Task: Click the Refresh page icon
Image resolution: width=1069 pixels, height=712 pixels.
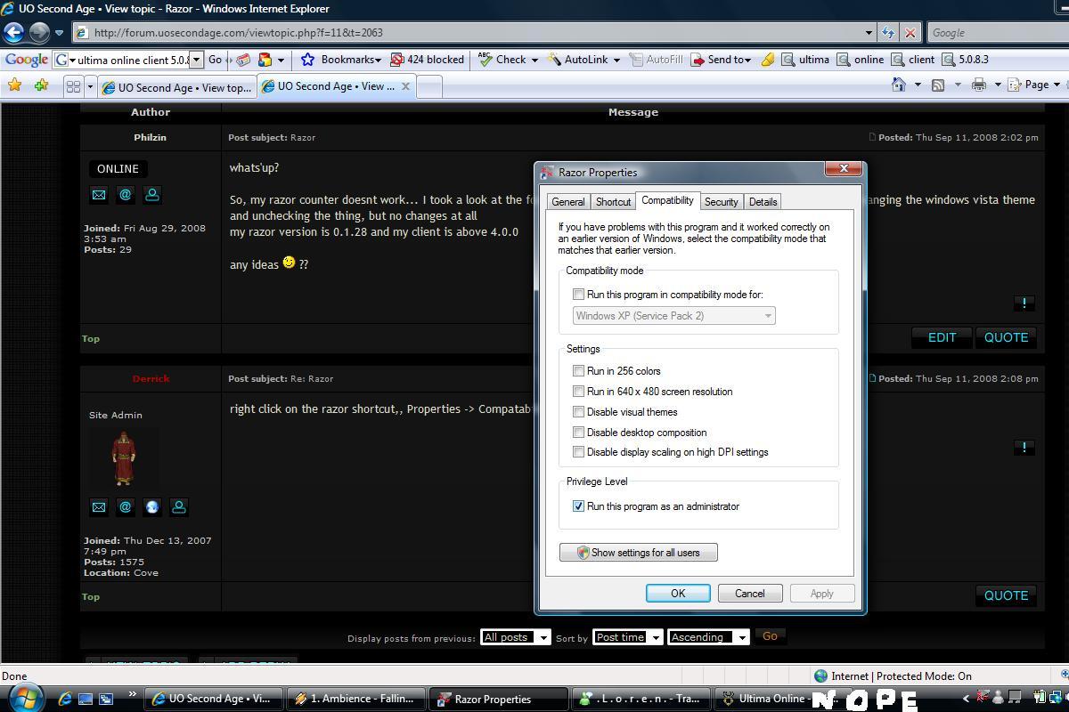Action: coord(888,32)
